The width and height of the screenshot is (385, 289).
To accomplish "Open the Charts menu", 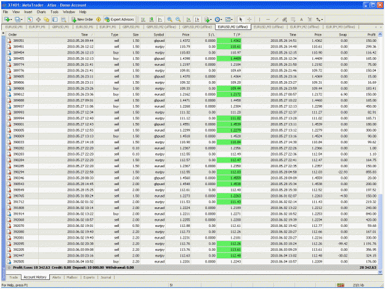I will pos(41,12).
